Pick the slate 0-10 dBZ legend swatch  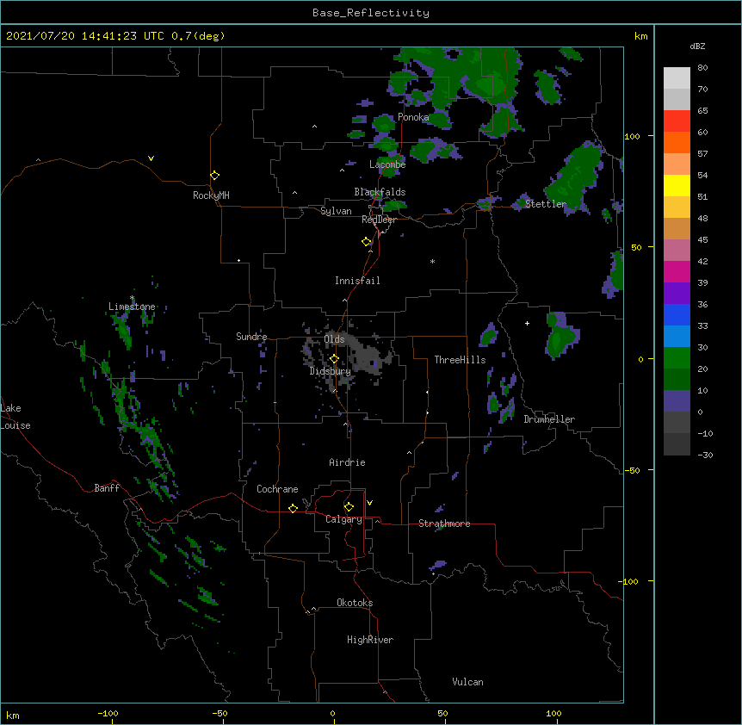pos(677,401)
